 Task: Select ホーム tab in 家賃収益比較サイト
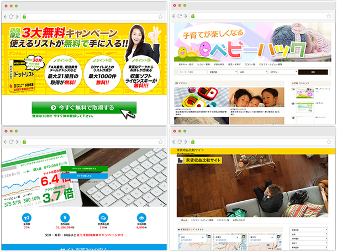click(x=184, y=220)
